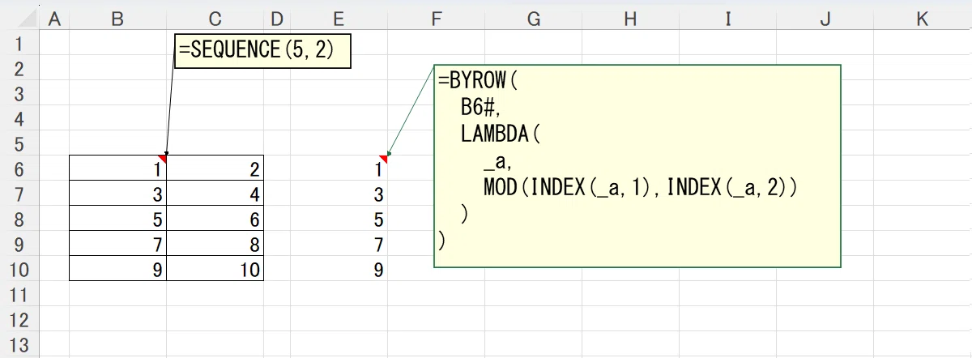Select column B header

pyautogui.click(x=117, y=19)
